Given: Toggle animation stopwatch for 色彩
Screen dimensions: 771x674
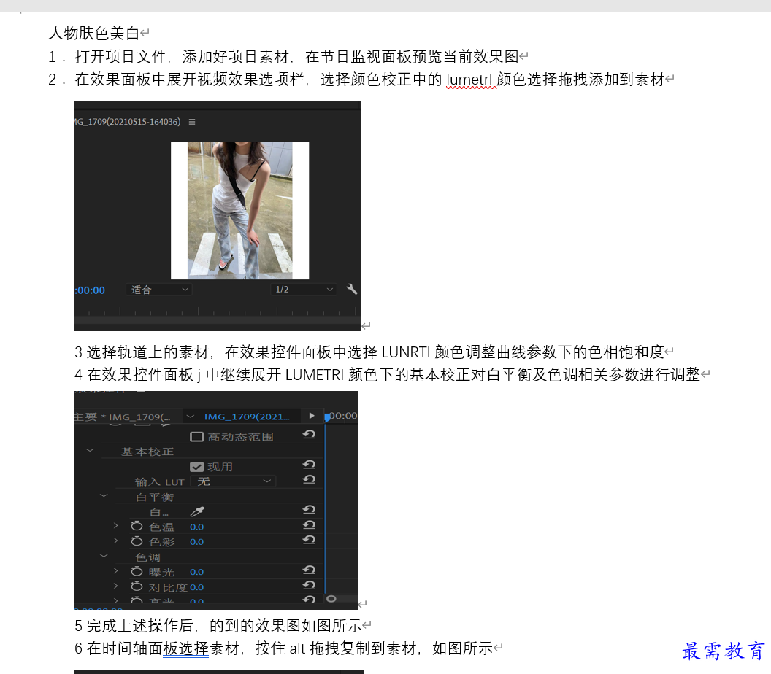Looking at the screenshot, I should (137, 541).
